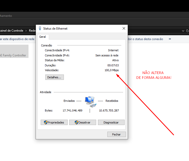This screenshot has width=189, height=161.
Task: Close dialog with Fechar button
Action: (x=117, y=134)
